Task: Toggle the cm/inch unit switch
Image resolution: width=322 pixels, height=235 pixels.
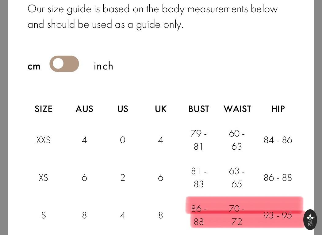Action: click(x=64, y=64)
